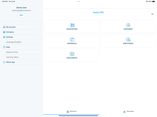Open the Settings menu item
Screen dimensions: 157x117
pyautogui.click(x=21, y=37)
